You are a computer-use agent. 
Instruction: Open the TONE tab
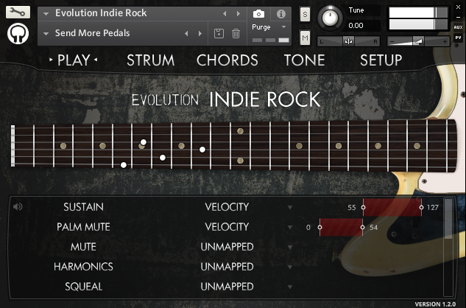tap(304, 60)
